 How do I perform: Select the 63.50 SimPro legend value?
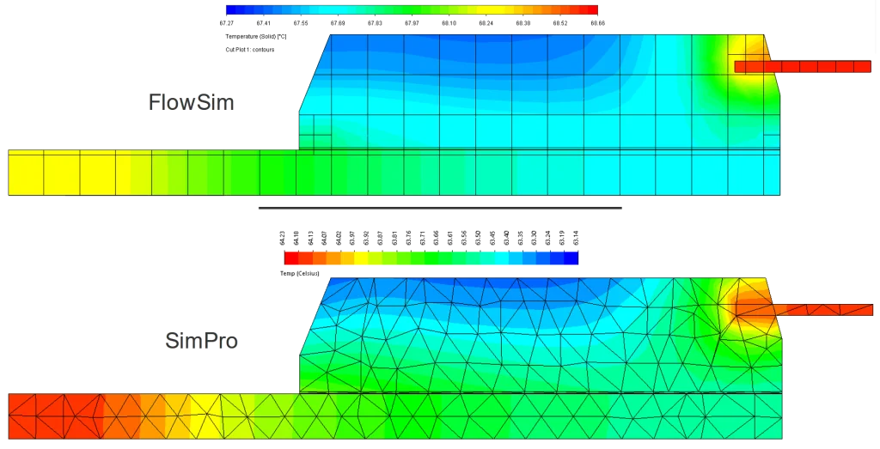(x=478, y=238)
